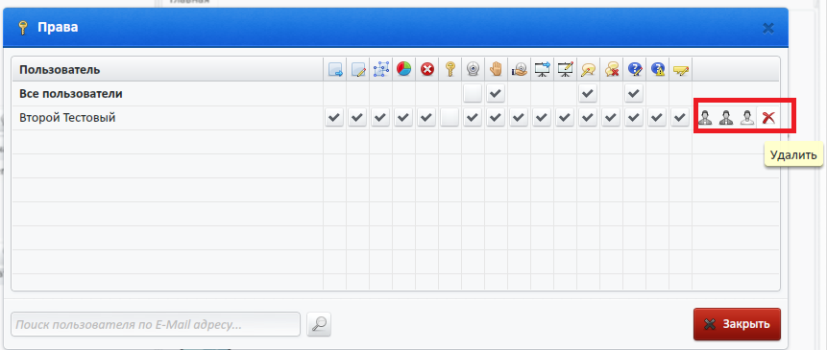The width and height of the screenshot is (827, 350).
Task: Uncheck raised hand right for Все пользователи
Action: click(x=496, y=94)
